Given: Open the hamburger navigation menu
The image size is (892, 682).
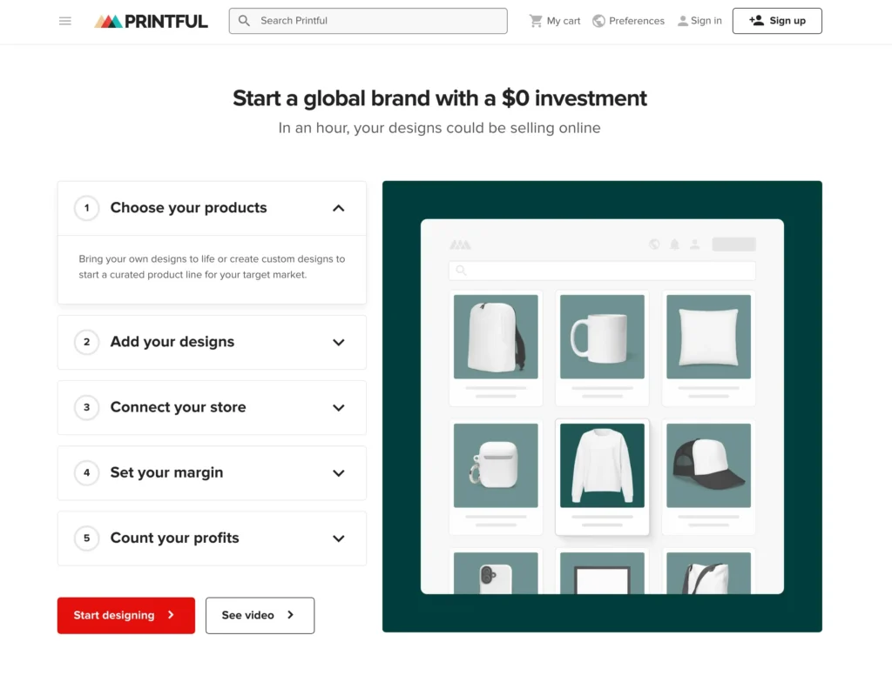Looking at the screenshot, I should tap(65, 20).
